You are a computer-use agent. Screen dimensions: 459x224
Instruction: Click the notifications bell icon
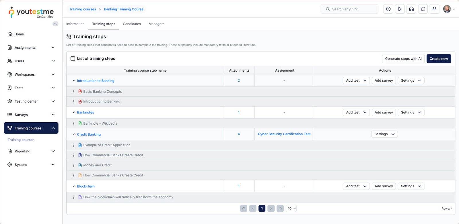pyautogui.click(x=434, y=9)
